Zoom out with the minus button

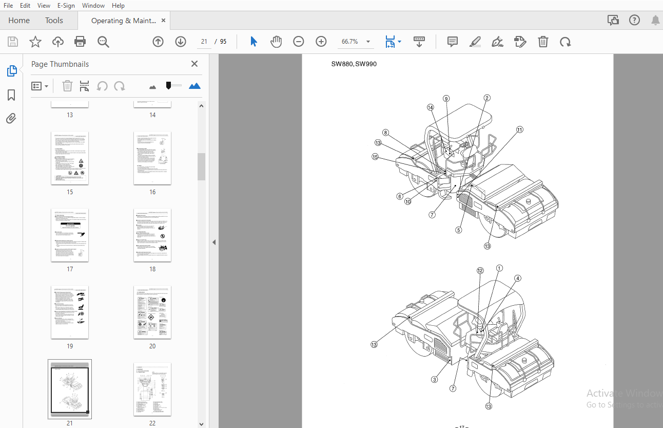pos(299,42)
